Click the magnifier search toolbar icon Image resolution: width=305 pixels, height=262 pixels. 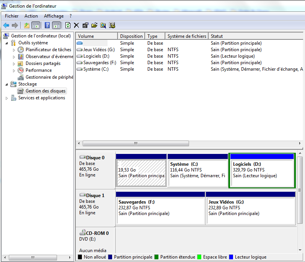pyautogui.click(x=103, y=26)
